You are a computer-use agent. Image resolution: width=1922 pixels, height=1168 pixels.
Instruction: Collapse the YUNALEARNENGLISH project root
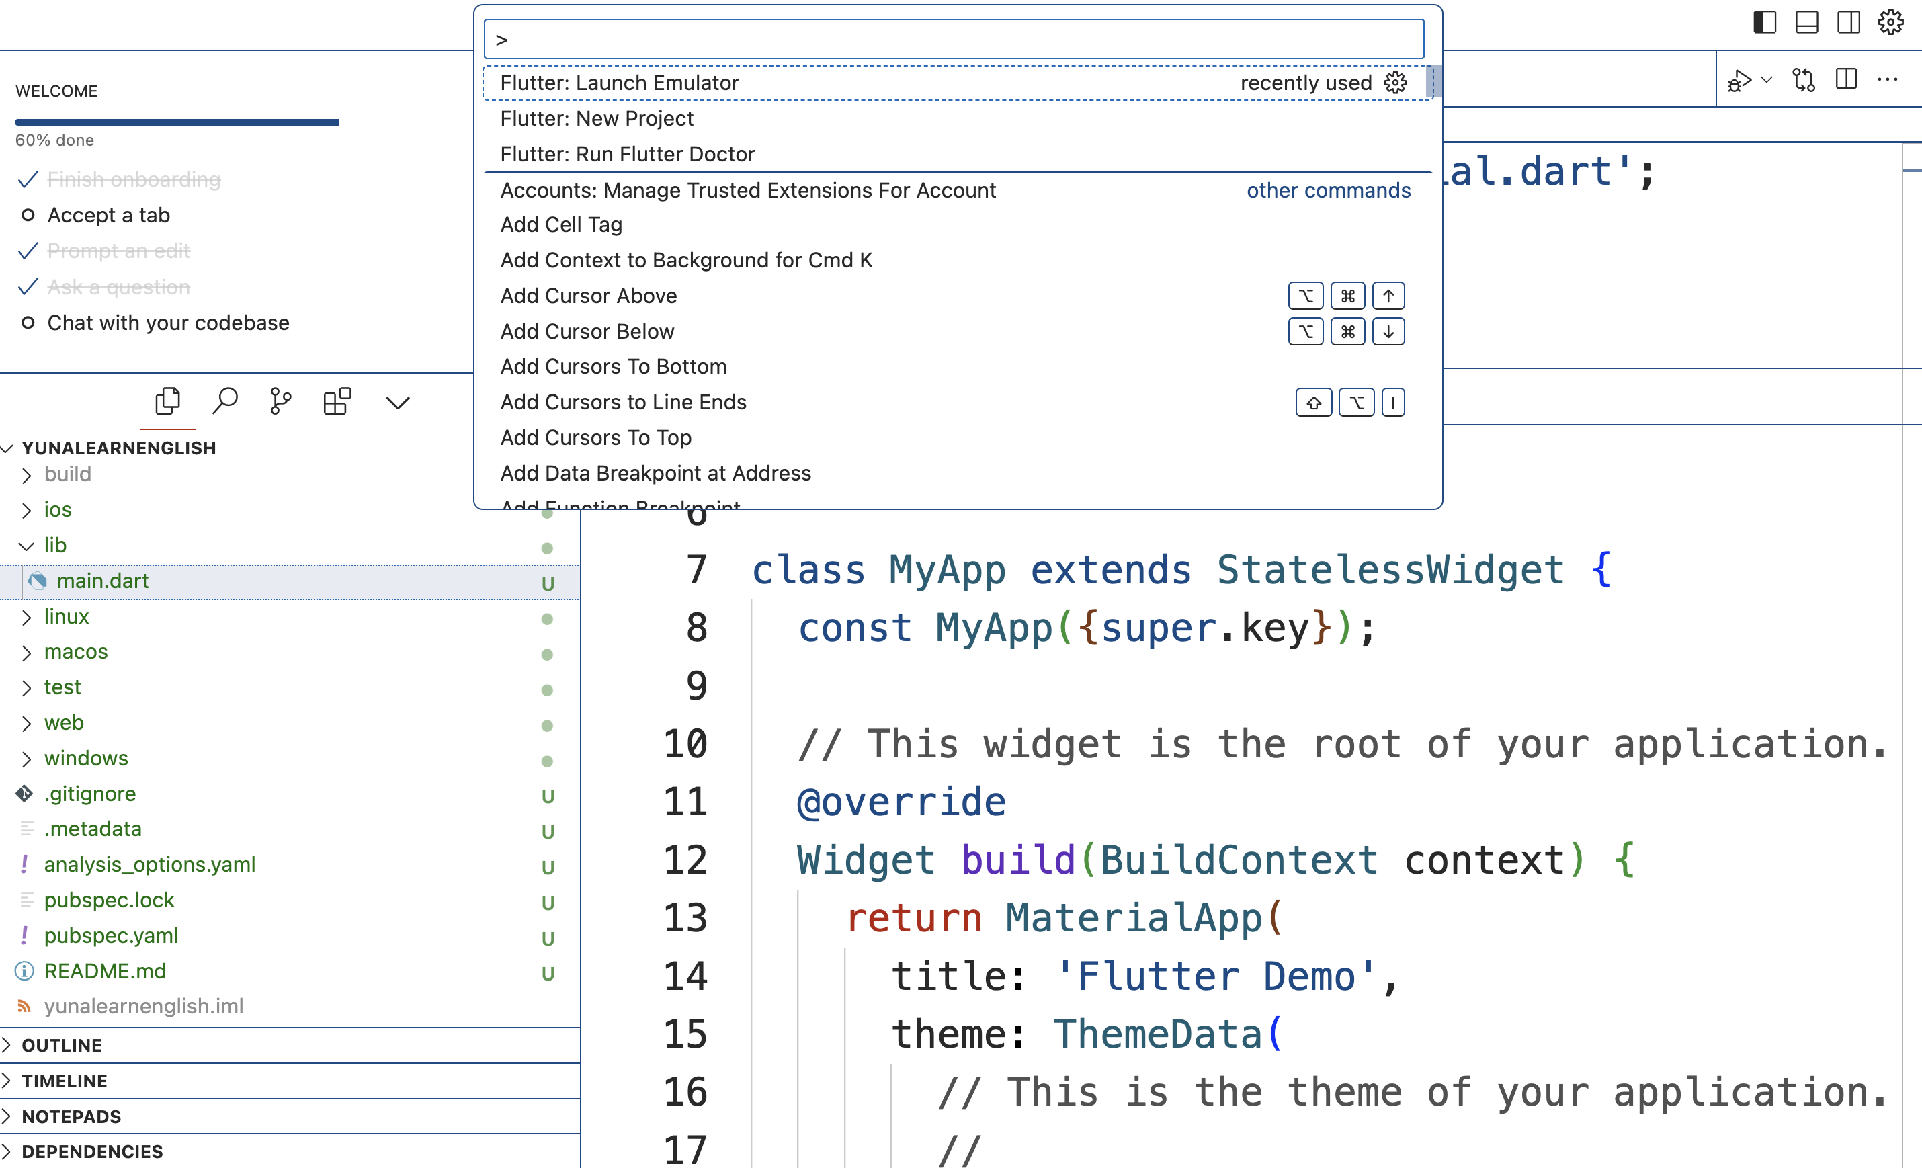tap(118, 448)
